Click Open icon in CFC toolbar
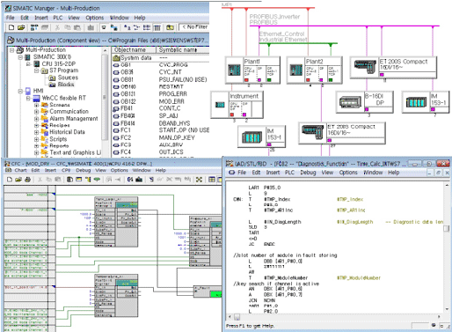The width and height of the screenshot is (452, 332). 18,180
